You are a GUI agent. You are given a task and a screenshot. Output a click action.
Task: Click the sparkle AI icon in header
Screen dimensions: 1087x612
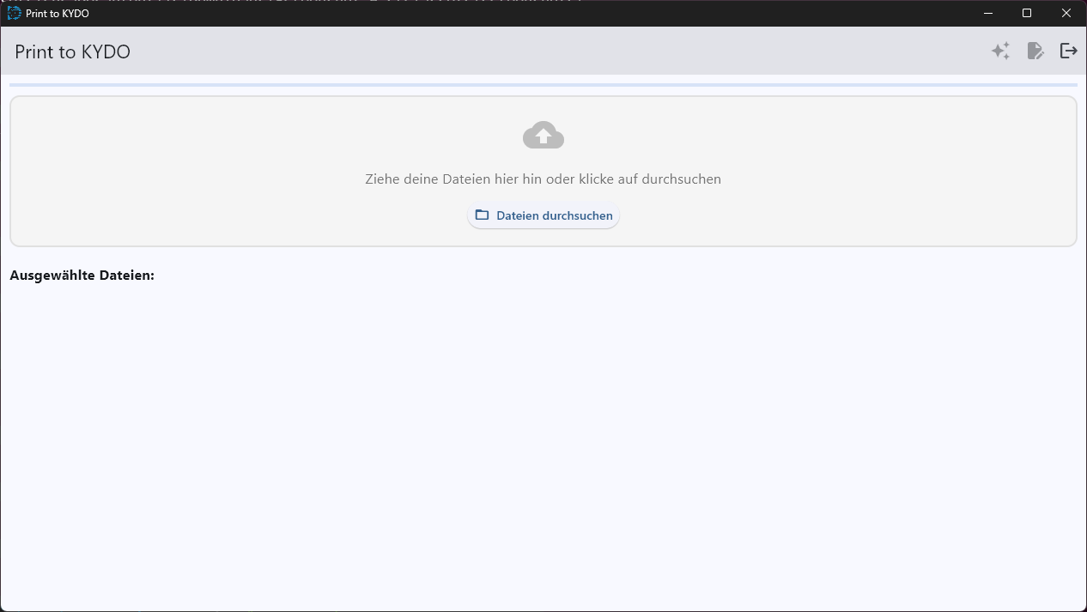click(1000, 52)
